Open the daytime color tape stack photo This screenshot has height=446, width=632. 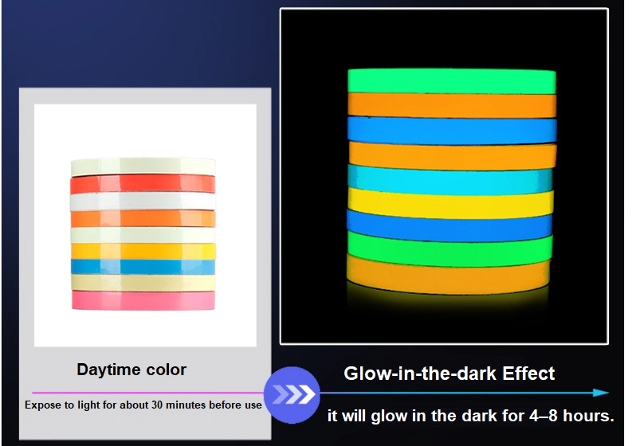pos(145,225)
